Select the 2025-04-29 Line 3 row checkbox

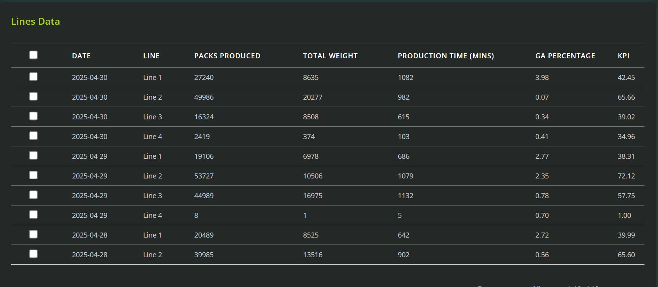pyautogui.click(x=34, y=195)
